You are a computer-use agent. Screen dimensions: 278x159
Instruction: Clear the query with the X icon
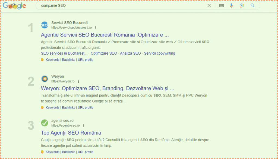coord(209,5)
